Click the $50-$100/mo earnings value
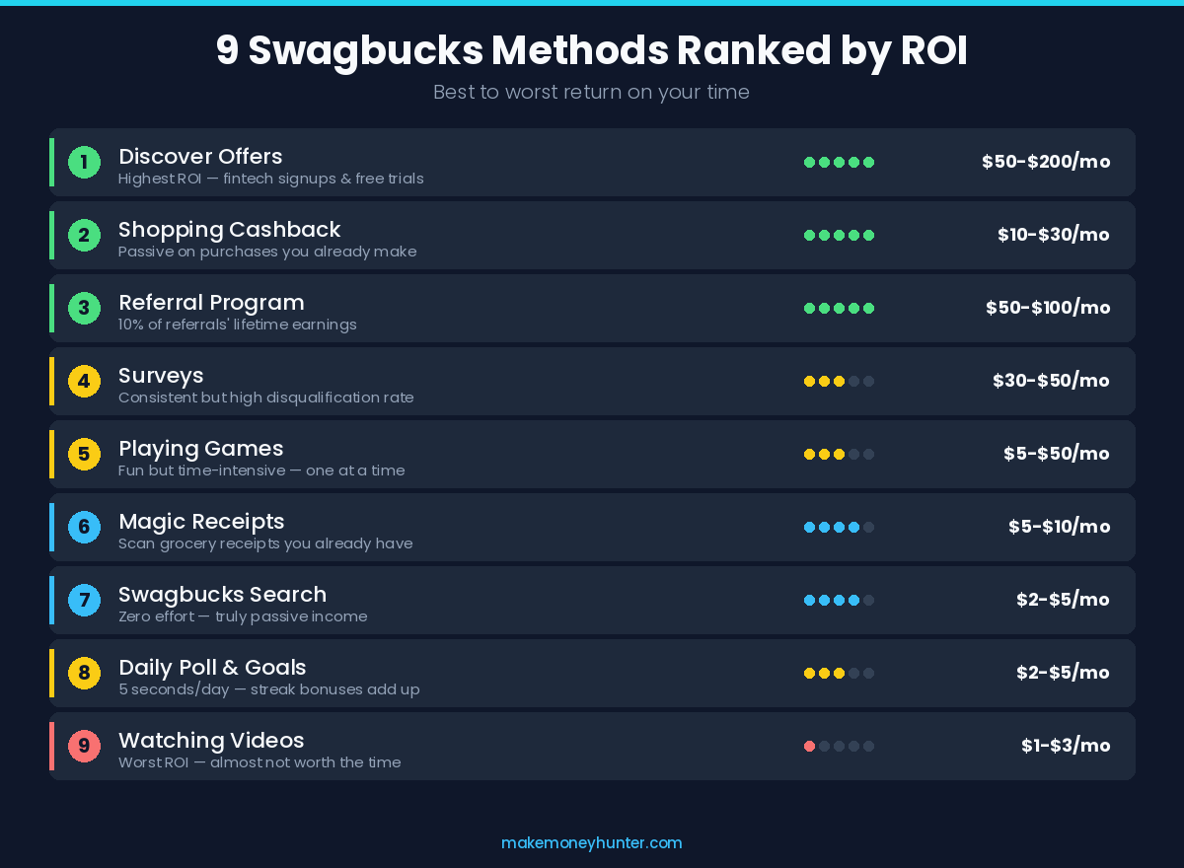 coord(1048,308)
